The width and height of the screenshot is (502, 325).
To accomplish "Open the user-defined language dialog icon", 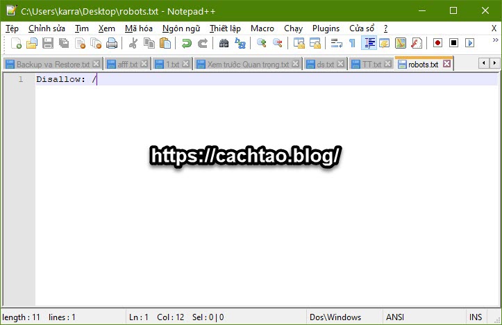I will tap(385, 43).
